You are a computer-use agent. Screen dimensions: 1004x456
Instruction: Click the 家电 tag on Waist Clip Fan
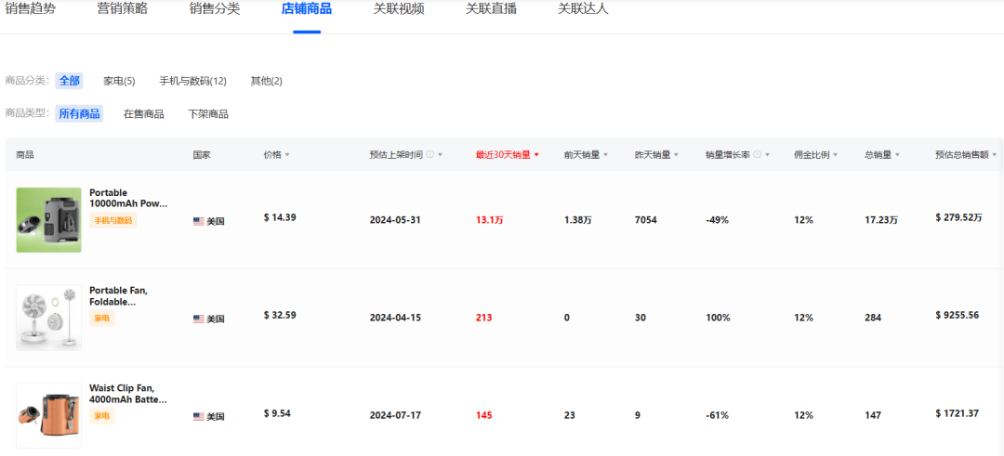click(x=102, y=416)
